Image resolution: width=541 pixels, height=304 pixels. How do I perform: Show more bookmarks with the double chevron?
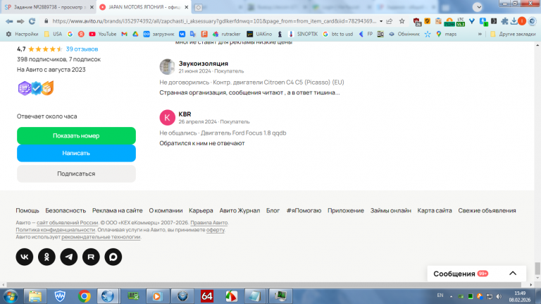480,34
